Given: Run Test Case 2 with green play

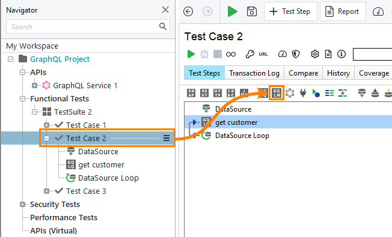Looking at the screenshot, I should click(191, 54).
